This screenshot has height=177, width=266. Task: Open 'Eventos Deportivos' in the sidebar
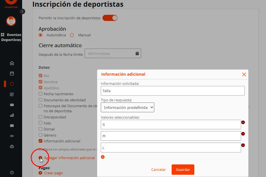click(11, 37)
